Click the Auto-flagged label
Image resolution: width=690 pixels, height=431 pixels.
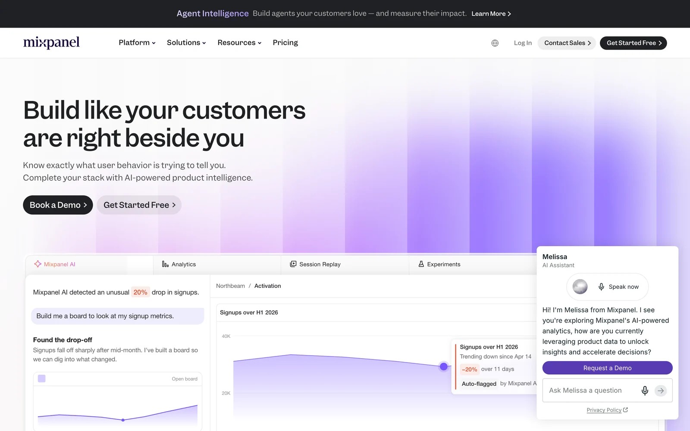479,384
